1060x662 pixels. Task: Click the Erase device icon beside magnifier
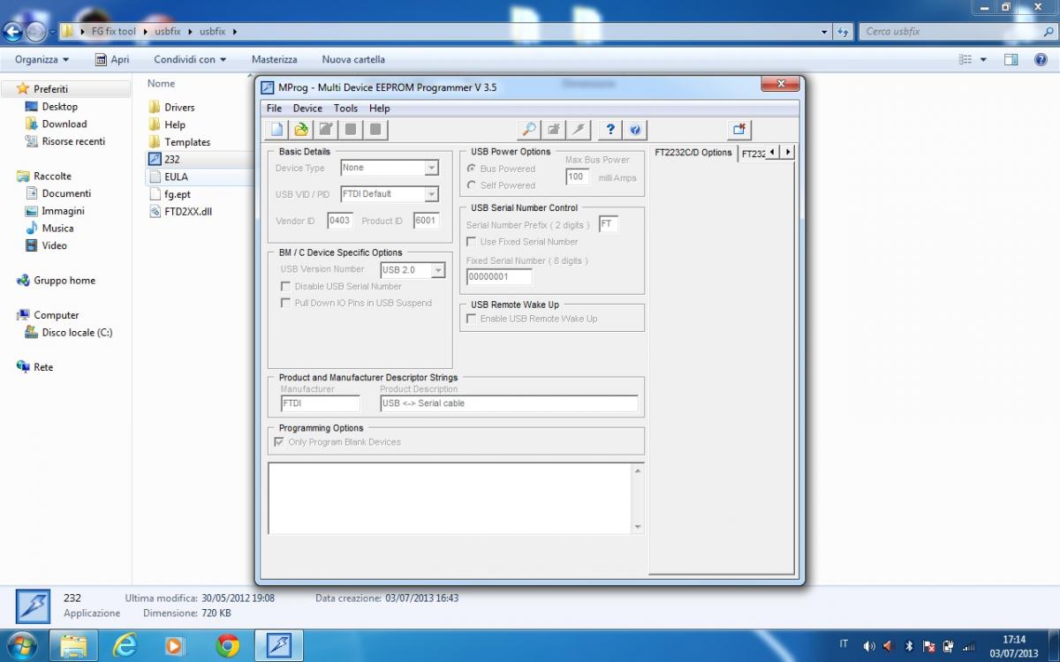point(553,130)
